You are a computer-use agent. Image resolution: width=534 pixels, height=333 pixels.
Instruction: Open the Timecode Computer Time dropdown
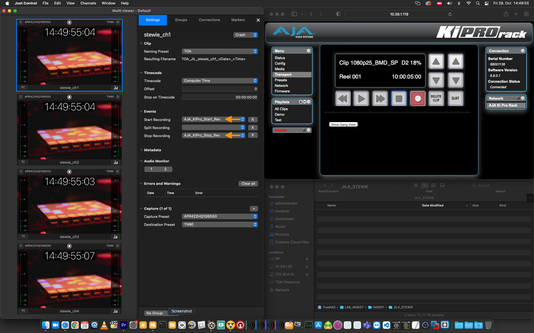(x=220, y=81)
